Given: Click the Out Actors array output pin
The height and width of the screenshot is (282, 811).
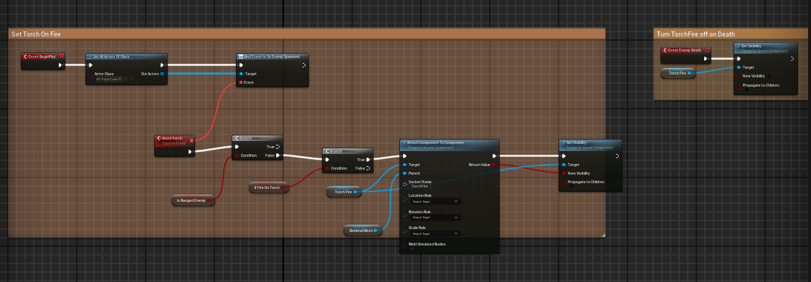Looking at the screenshot, I should (x=162, y=74).
